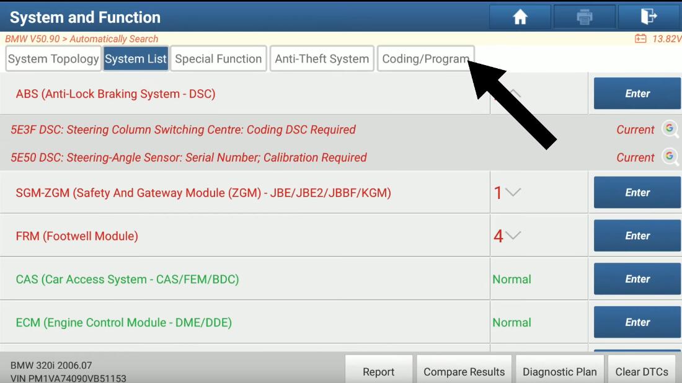Search 5E50 fault code with Google icon
The width and height of the screenshot is (682, 383).
(x=670, y=157)
